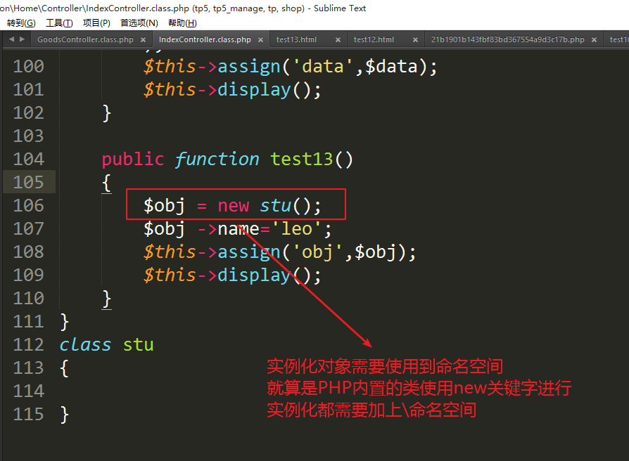629x461 pixels.
Task: Close the IndexController.class.php tab
Action: point(260,40)
